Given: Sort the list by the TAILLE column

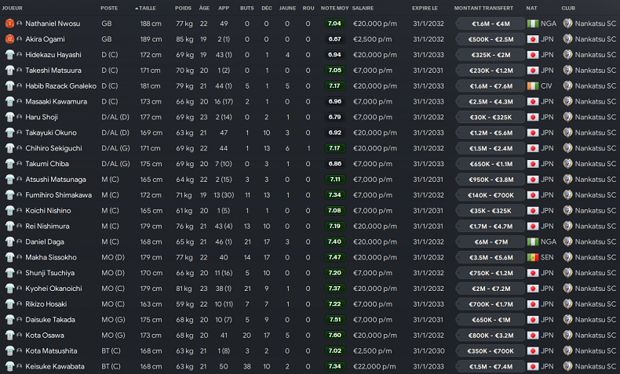Looking at the screenshot, I should tap(147, 7).
